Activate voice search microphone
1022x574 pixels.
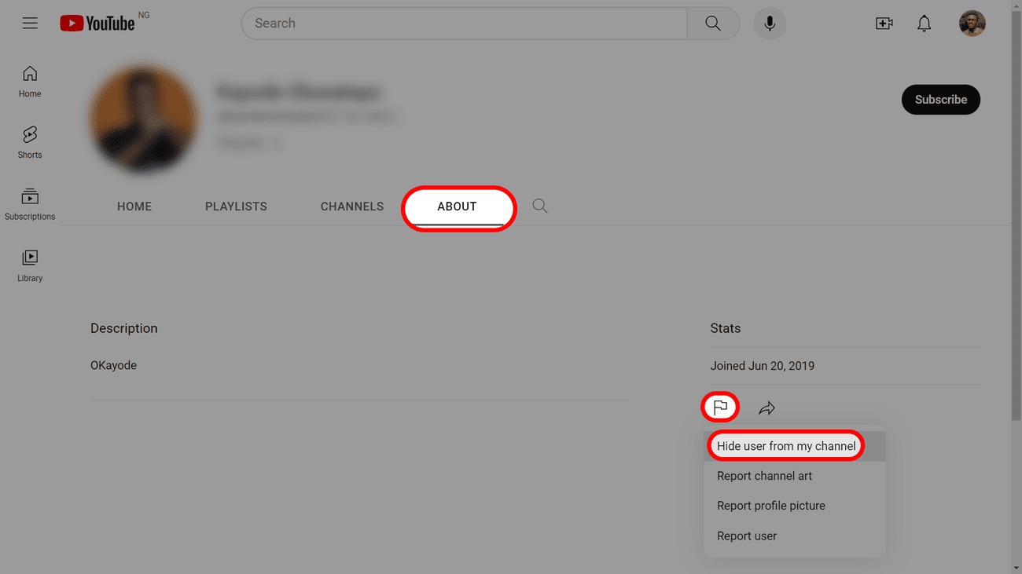point(770,24)
